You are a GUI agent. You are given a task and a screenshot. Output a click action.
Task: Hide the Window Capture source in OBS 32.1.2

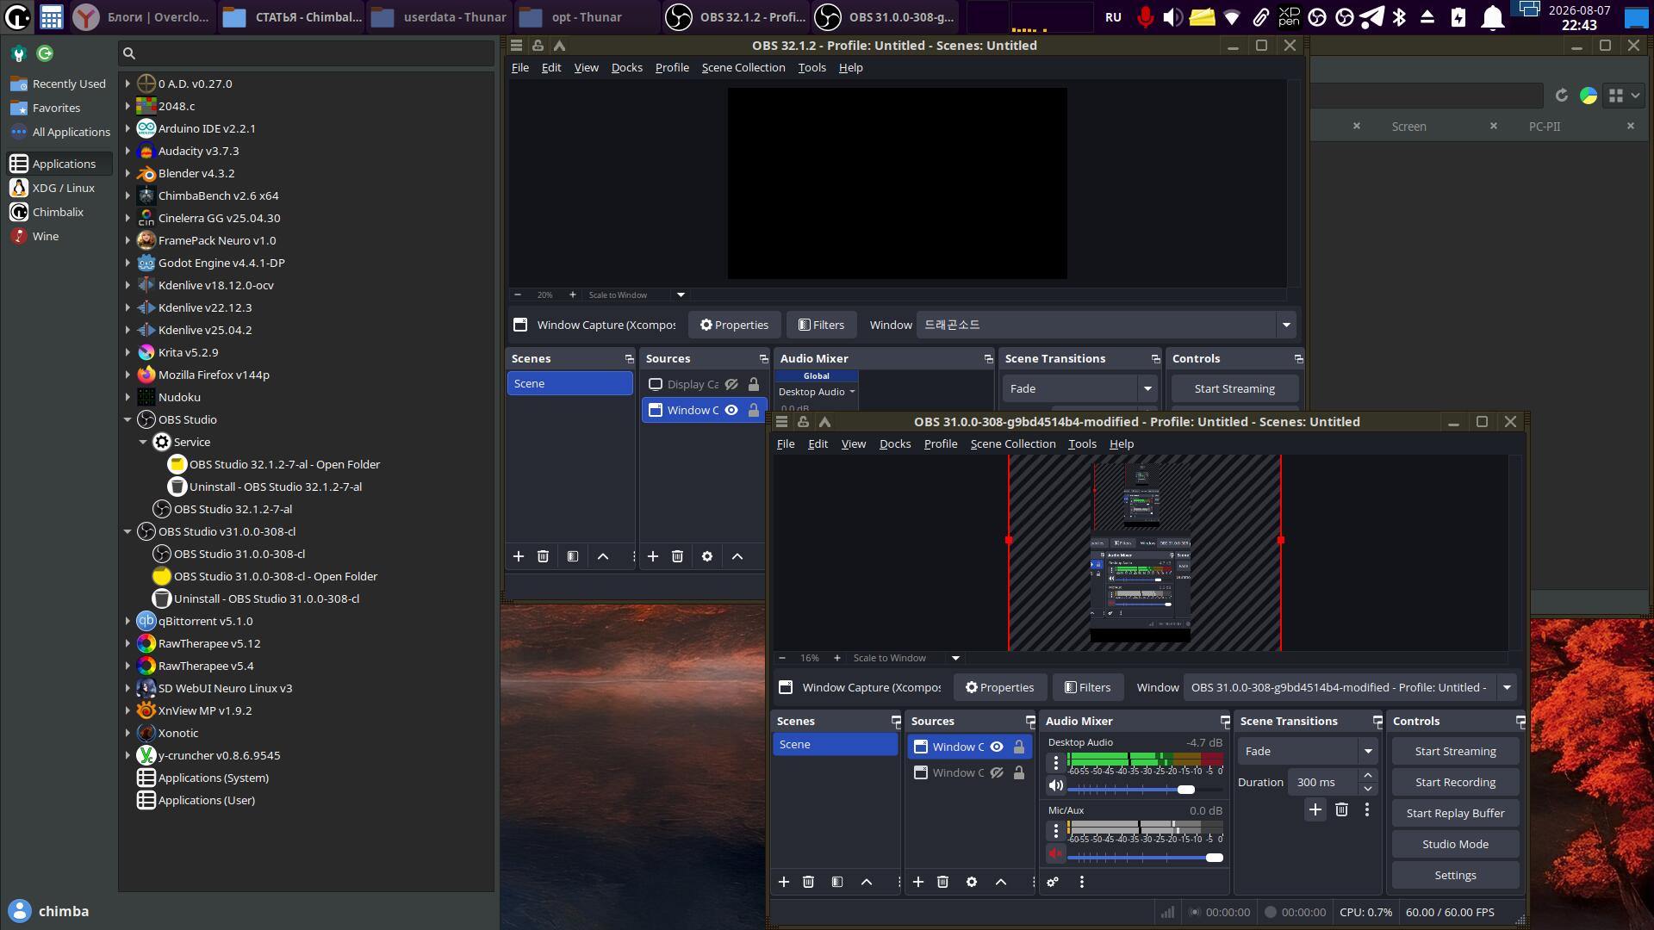(731, 411)
